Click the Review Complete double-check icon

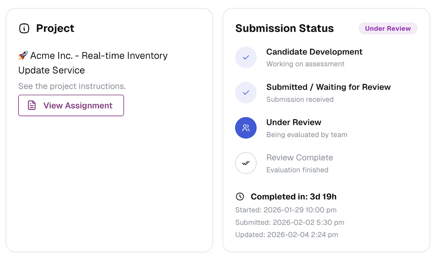(x=246, y=163)
